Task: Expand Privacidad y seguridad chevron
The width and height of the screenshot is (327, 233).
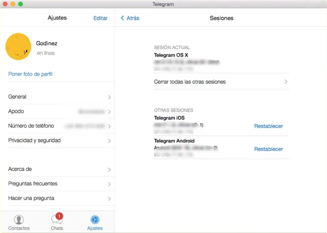Action: coord(109,141)
